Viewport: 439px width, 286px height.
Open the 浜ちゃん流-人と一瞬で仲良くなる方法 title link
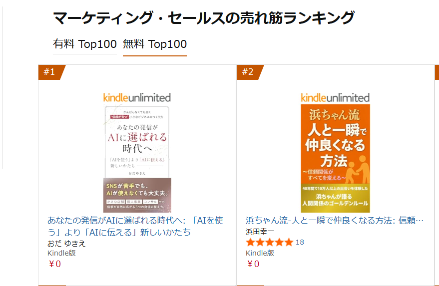tap(335, 221)
